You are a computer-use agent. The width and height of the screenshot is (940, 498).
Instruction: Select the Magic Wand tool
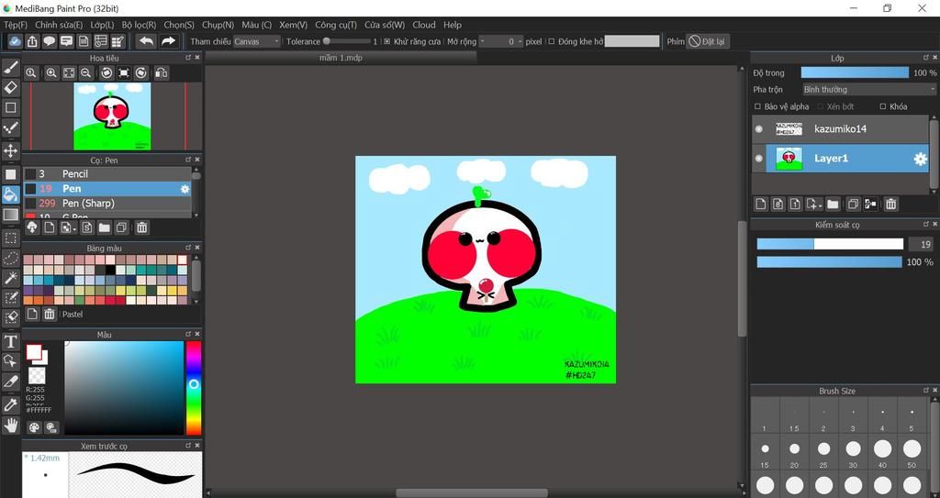point(11,278)
